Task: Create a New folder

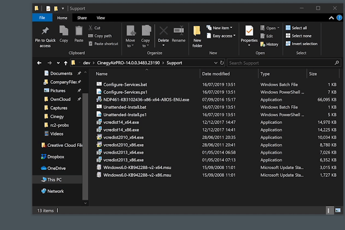Action: point(197,36)
